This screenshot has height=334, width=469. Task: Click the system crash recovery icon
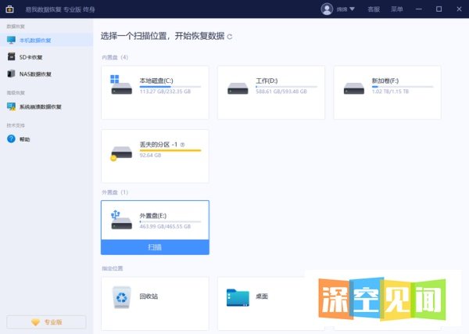[x=11, y=106]
